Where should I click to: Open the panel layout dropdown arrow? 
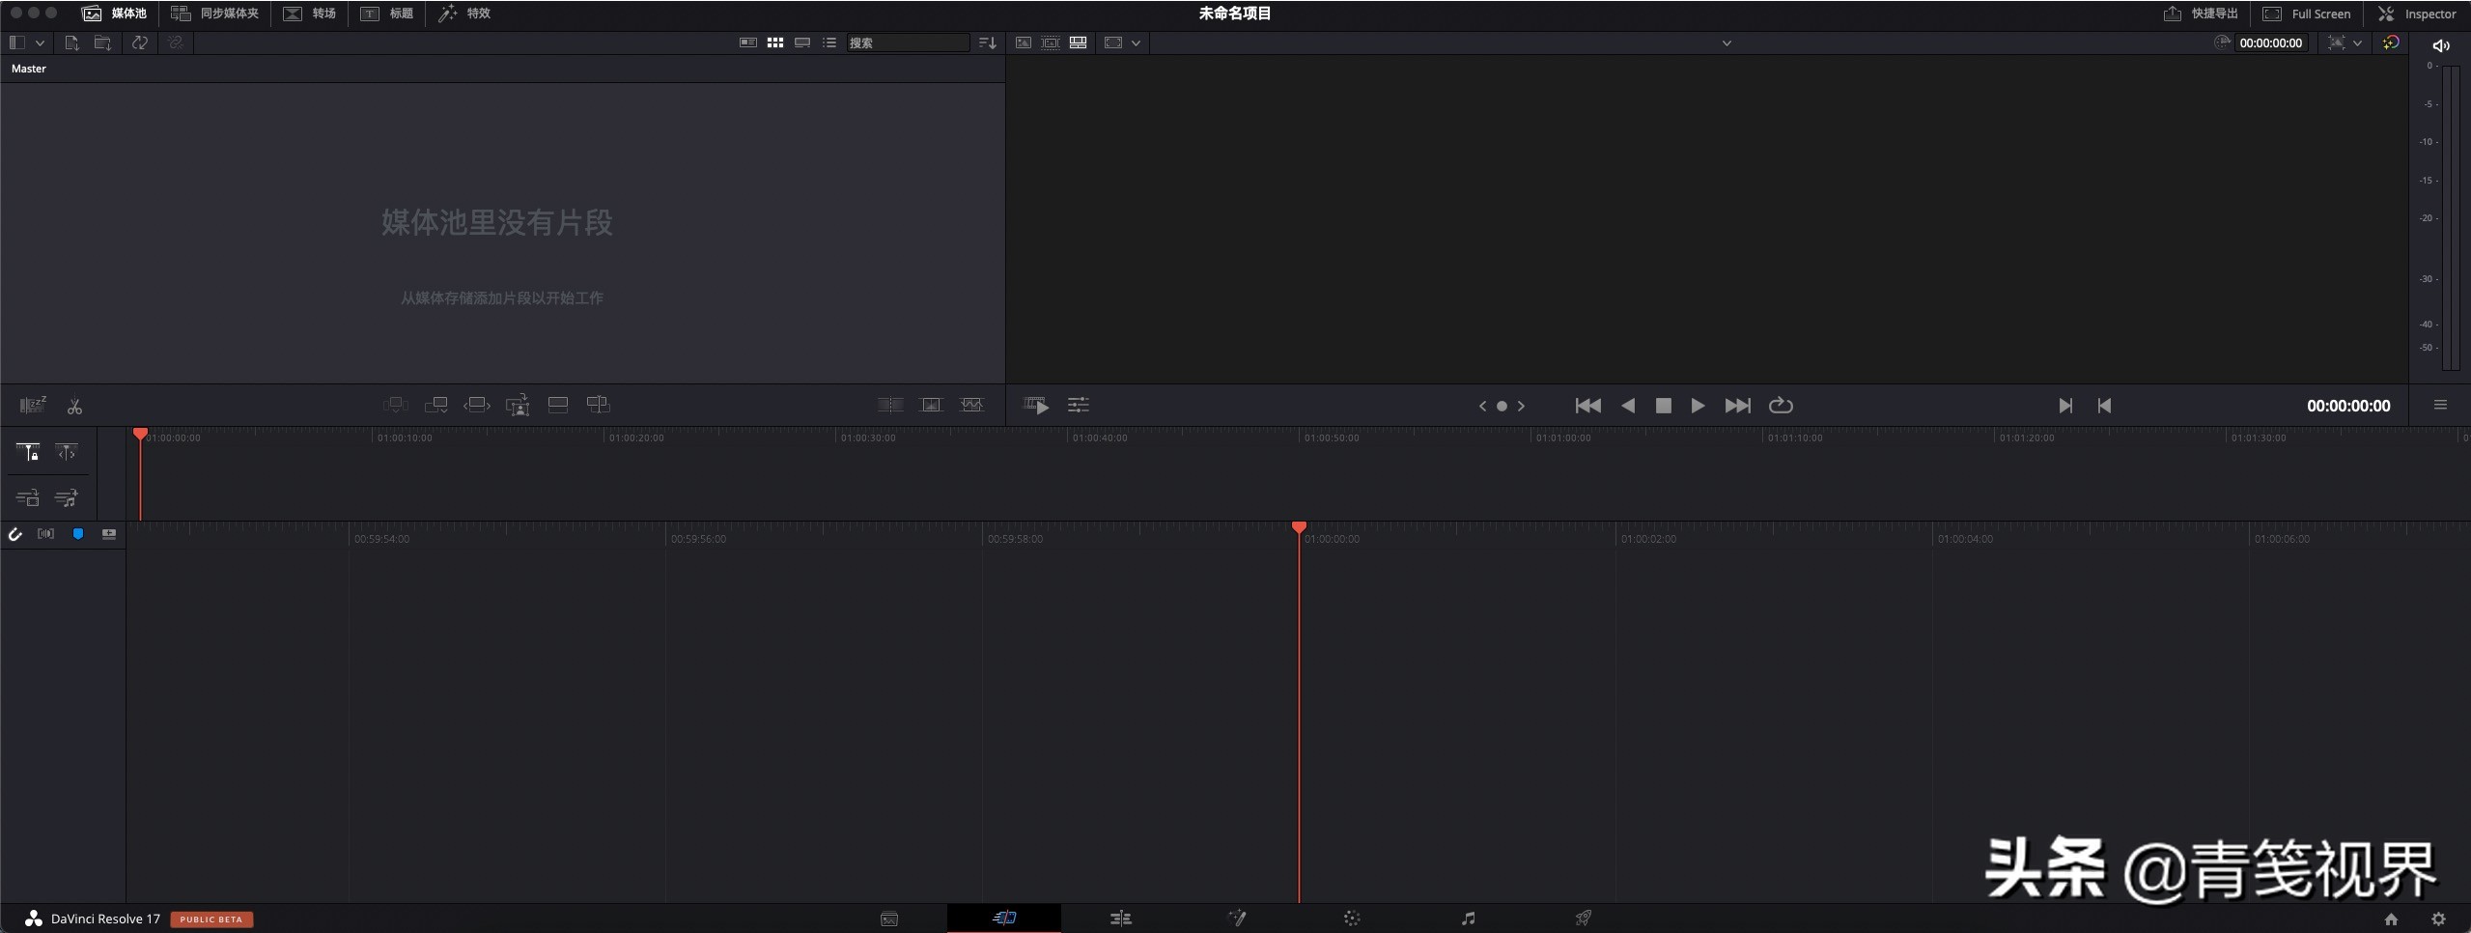pyautogui.click(x=40, y=42)
